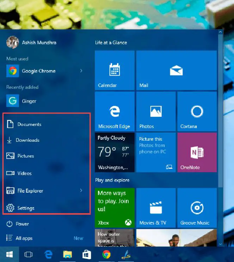Click the Documents label

pos(30,124)
